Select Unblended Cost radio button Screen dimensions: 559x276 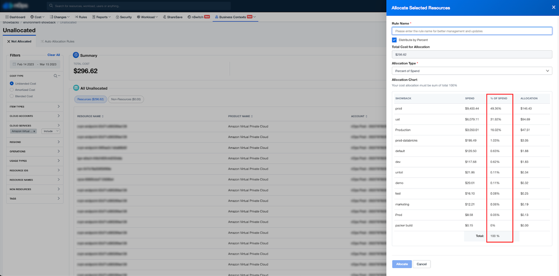(x=12, y=83)
